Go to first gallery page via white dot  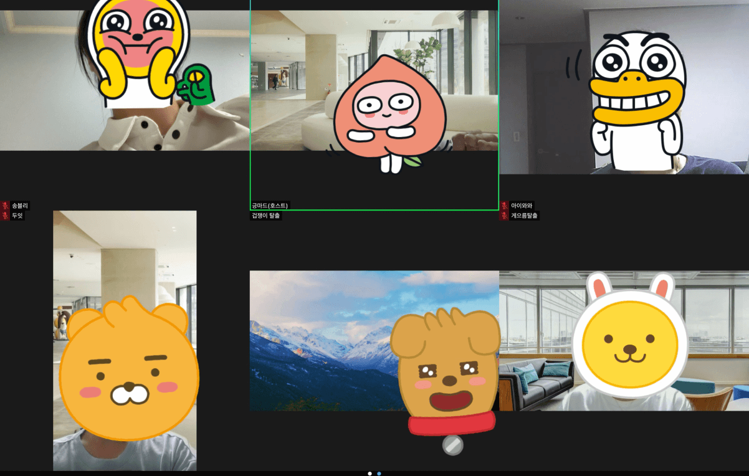pos(370,474)
